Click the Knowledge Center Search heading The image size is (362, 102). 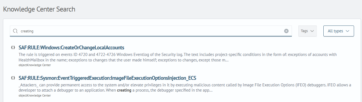(39, 9)
